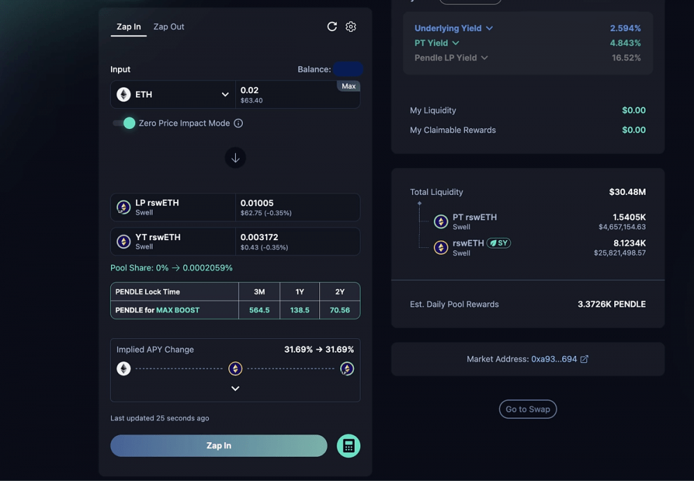Image resolution: width=694 pixels, height=481 pixels.
Task: Click the LP icon ending APY route
Action: click(x=347, y=369)
